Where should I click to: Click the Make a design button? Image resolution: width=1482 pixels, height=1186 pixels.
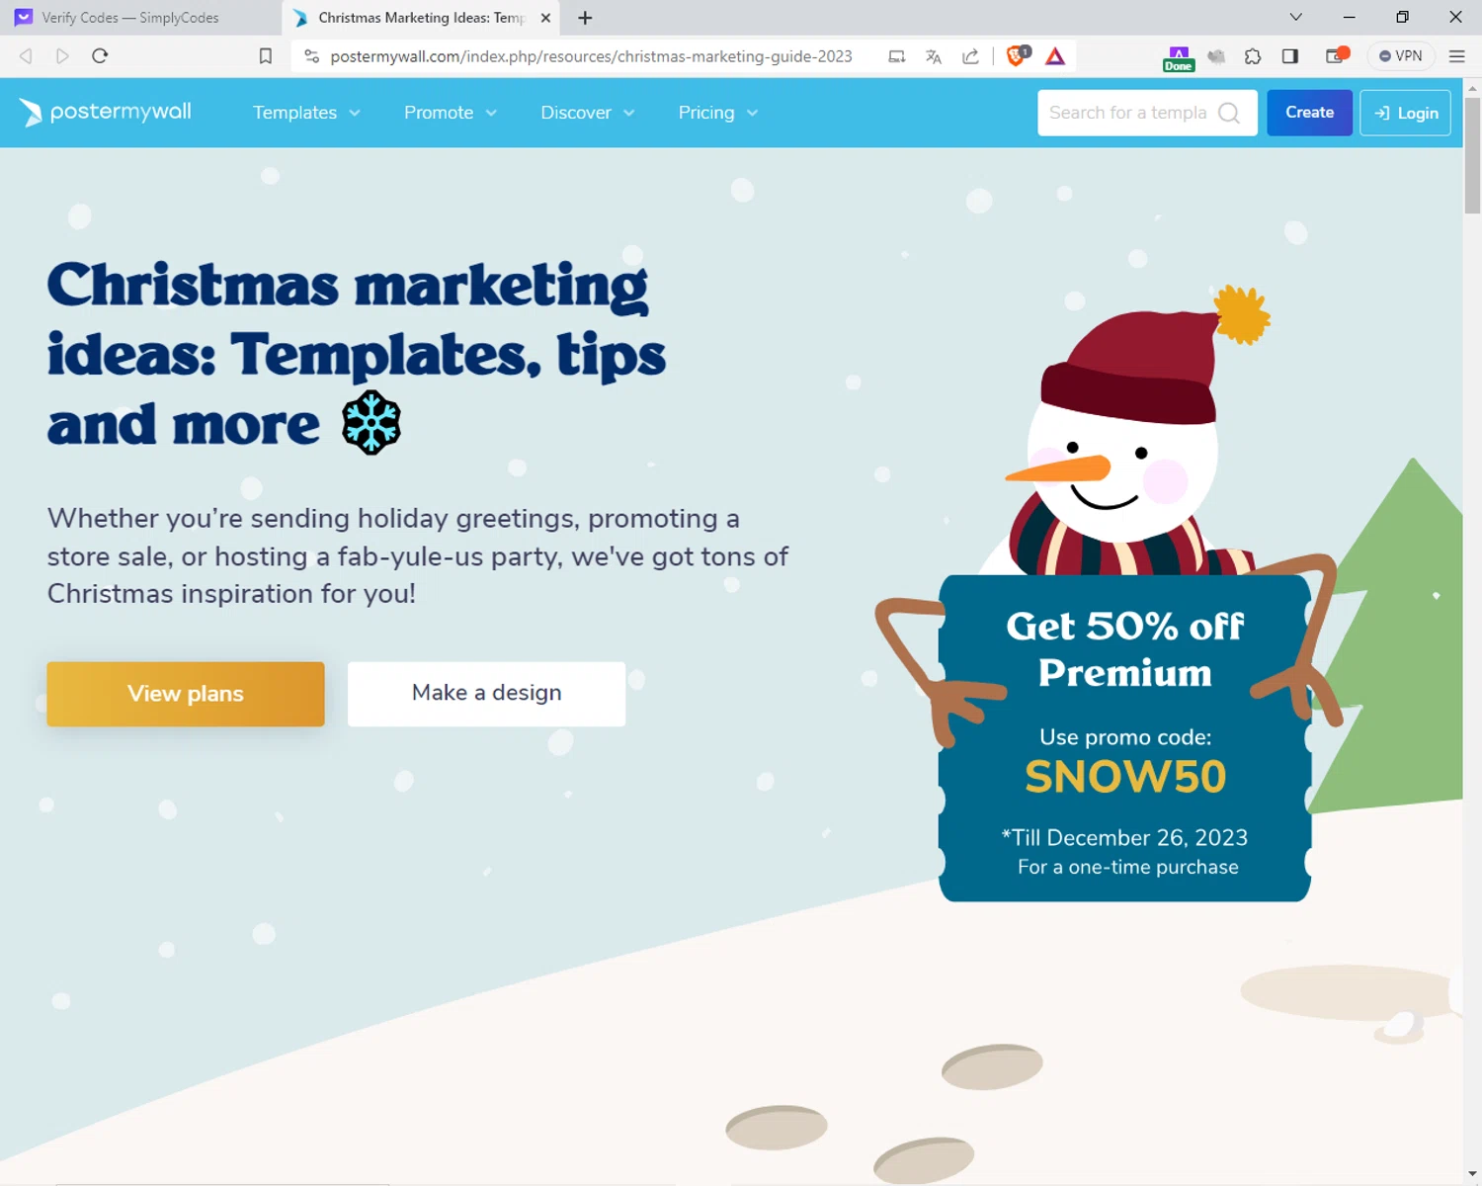[x=486, y=694]
